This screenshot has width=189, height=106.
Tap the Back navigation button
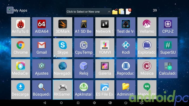pyautogui.click(x=45, y=103)
